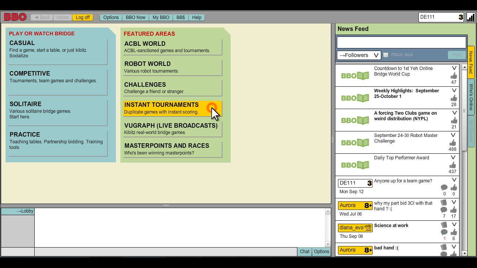Click the news feed post text field
Image resolution: width=477 pixels, height=268 pixels.
click(401, 42)
